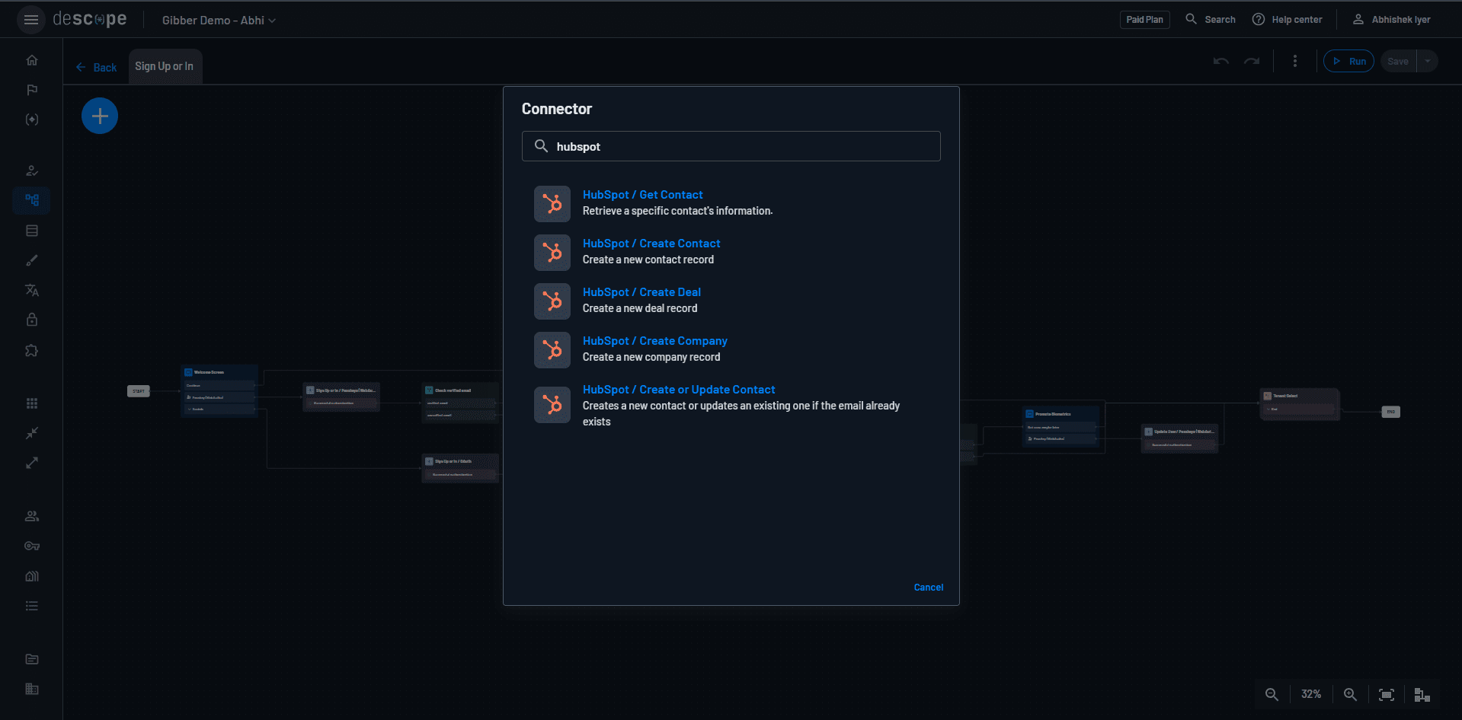Select the START node on the canvas
Viewport: 1462px width, 720px height.
point(139,391)
